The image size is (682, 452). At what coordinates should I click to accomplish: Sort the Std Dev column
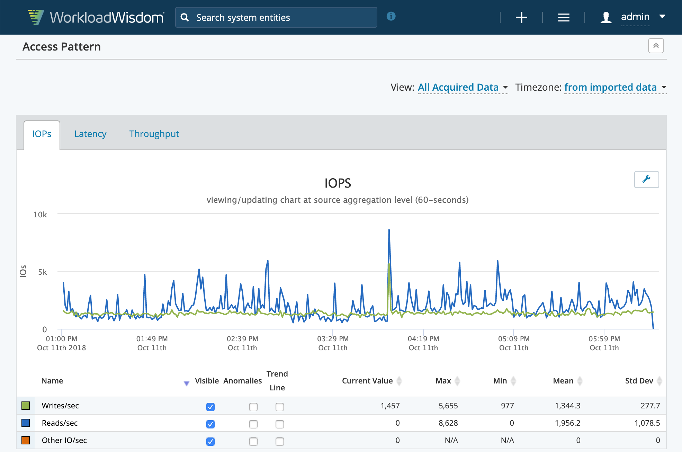point(659,381)
